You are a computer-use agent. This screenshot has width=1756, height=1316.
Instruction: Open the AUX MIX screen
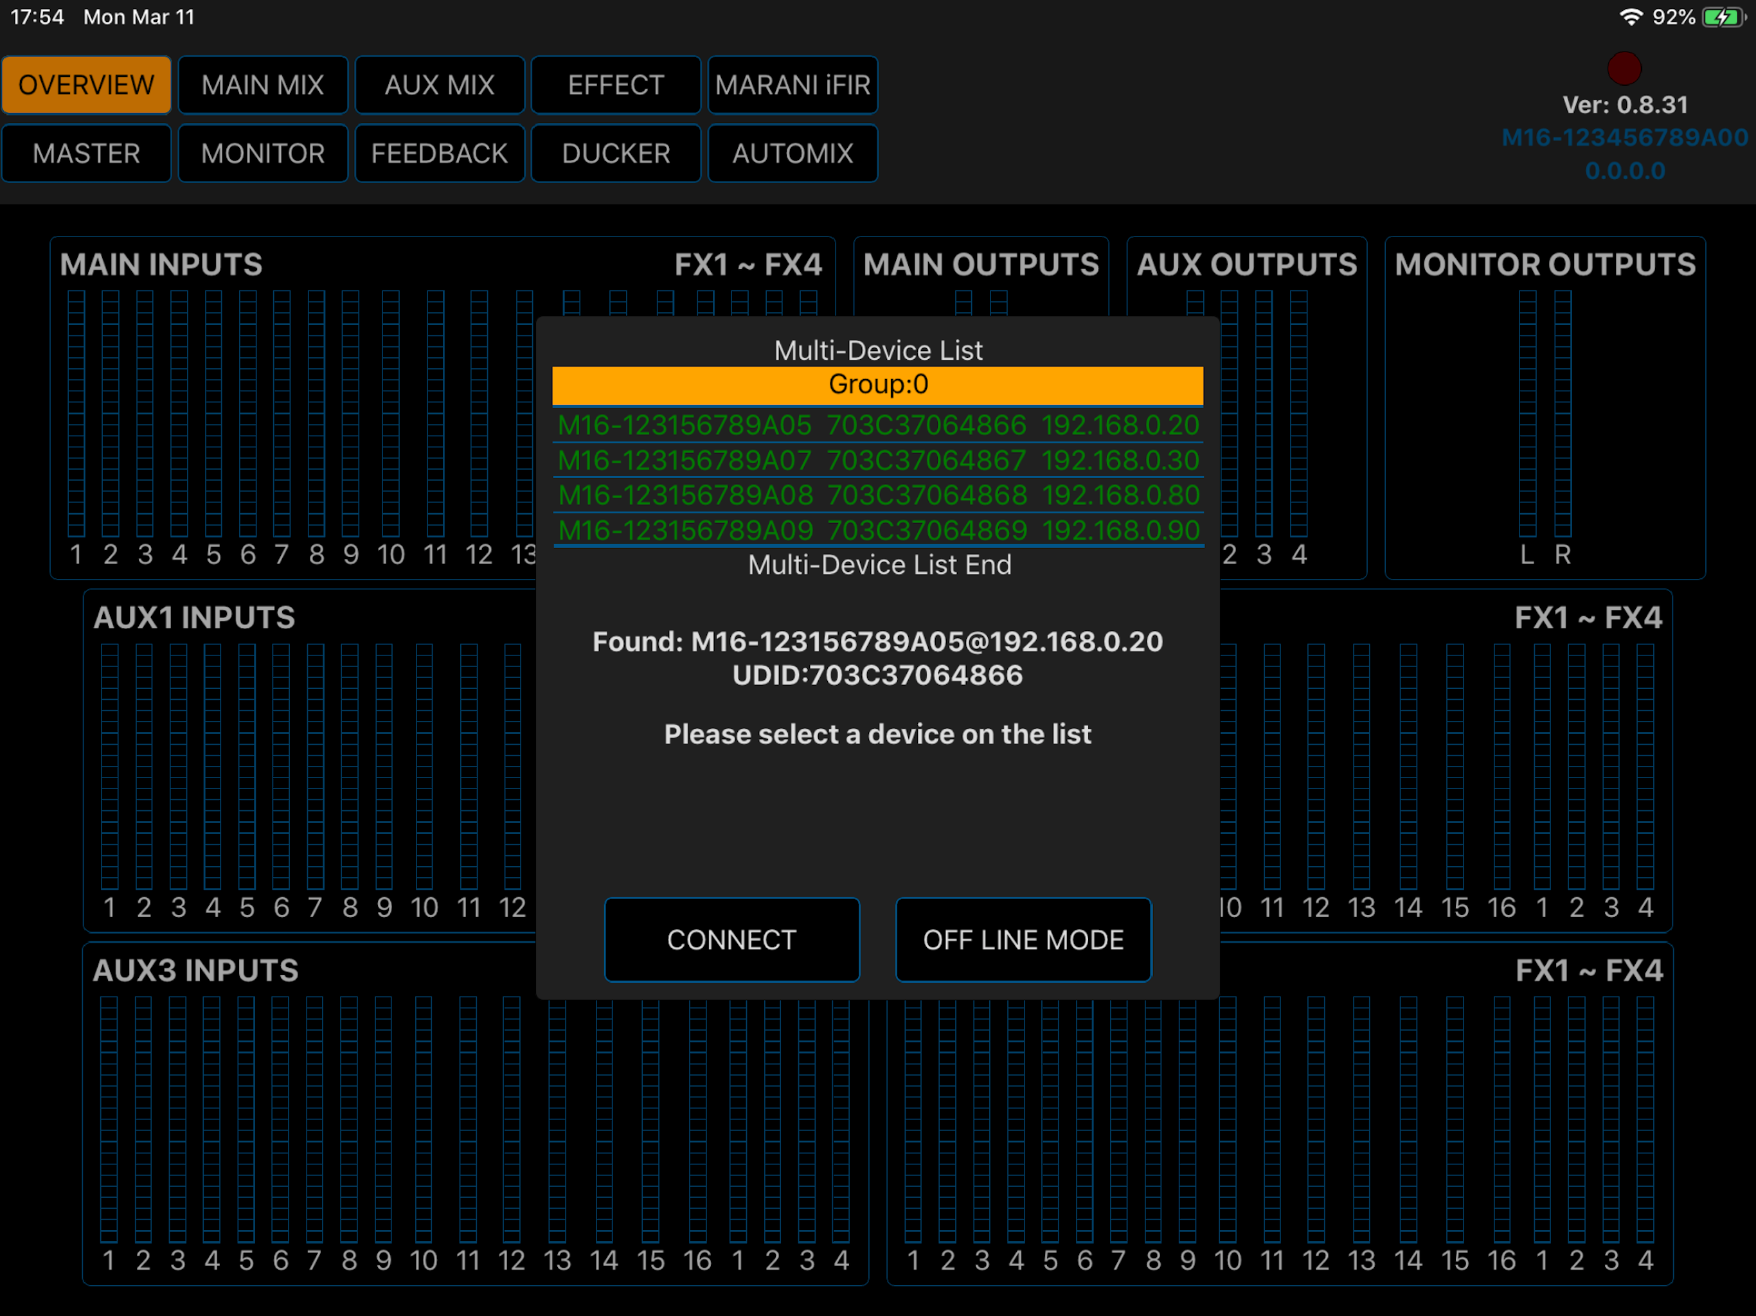(439, 85)
